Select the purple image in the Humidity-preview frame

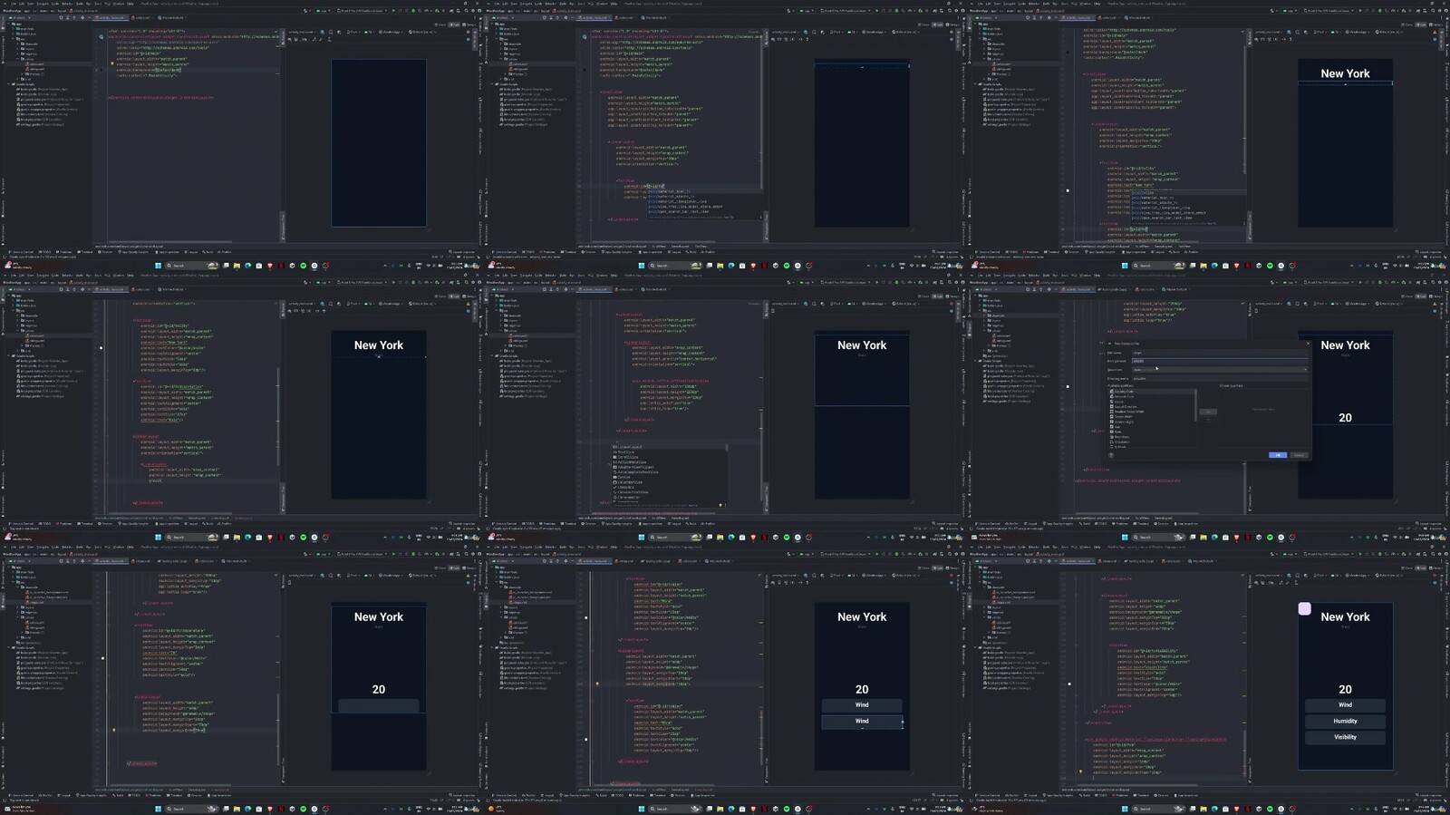pyautogui.click(x=1305, y=609)
